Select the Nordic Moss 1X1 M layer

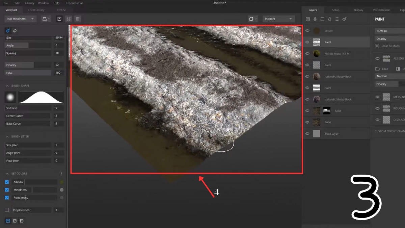336,54
